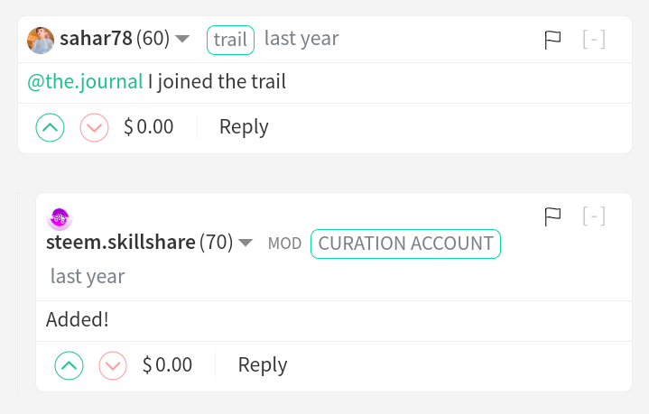The height and width of the screenshot is (414, 649).
Task: Reply to the Added! comment
Action: 263,365
